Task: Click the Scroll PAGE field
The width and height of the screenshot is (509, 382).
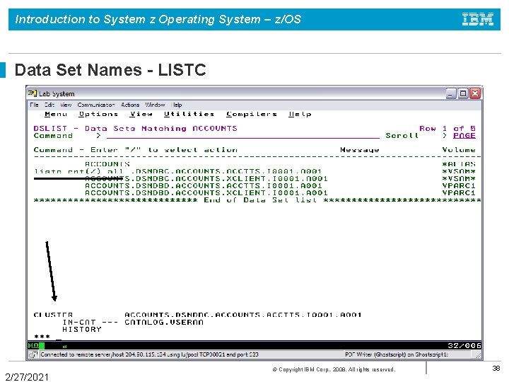Action: pos(464,135)
